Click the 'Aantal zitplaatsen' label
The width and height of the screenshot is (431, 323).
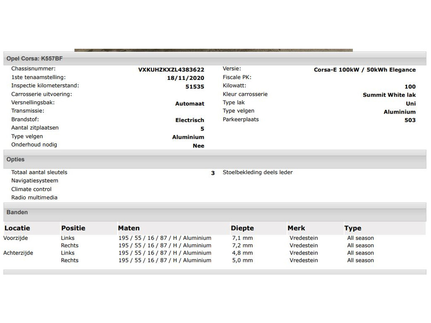(35, 128)
